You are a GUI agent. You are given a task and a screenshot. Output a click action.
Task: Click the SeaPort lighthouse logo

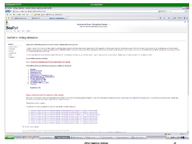point(12,25)
